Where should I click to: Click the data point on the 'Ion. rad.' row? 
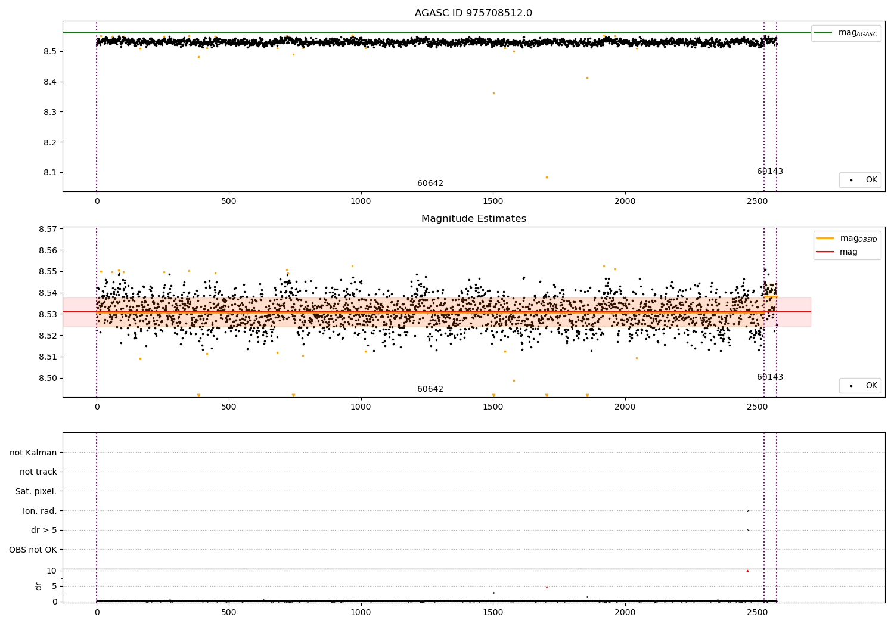[x=747, y=510]
